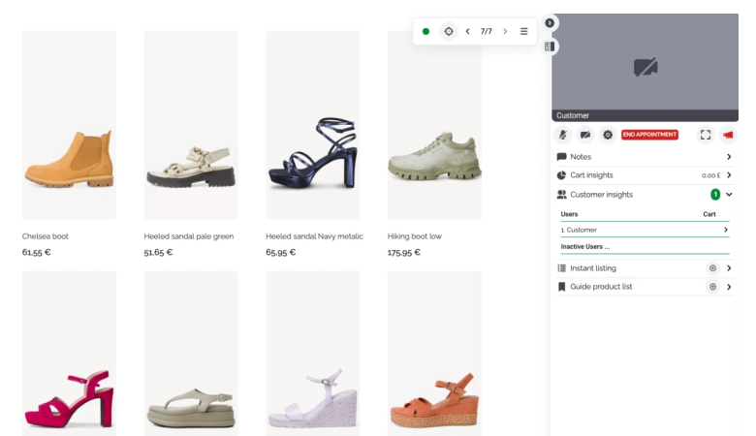The width and height of the screenshot is (756, 436).
Task: Expand the Instant listing chevron
Action: pyautogui.click(x=729, y=268)
